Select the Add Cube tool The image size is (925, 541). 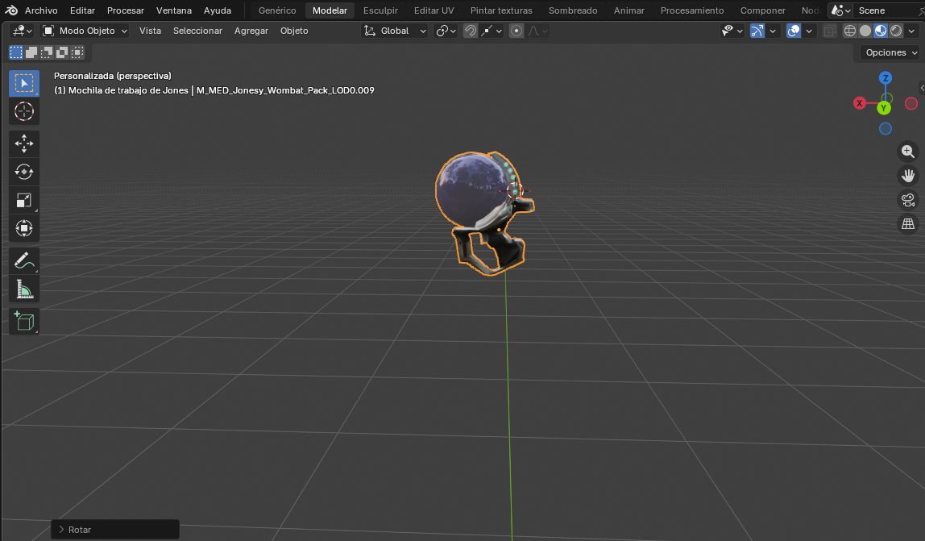click(23, 321)
